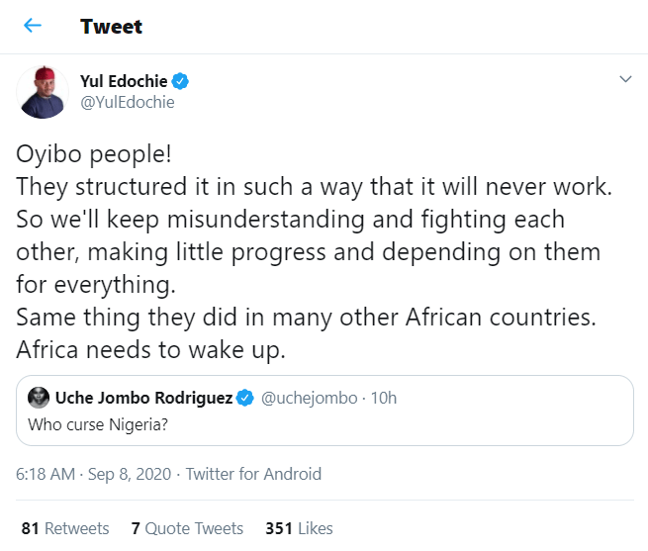The width and height of the screenshot is (648, 551).
Task: Open the Yul Edochie display name link
Action: point(125,81)
